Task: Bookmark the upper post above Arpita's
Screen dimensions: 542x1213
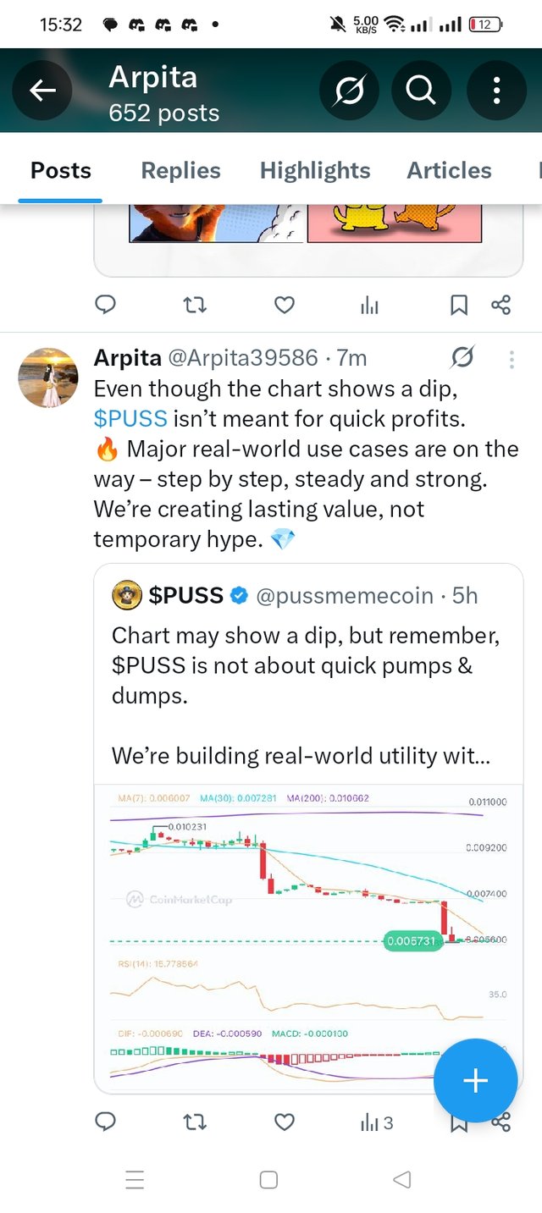Action: point(458,305)
